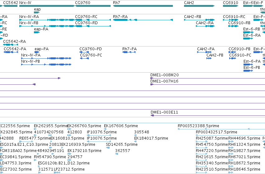Click the Est-6-PA protein glyph
The width and height of the screenshot is (265, 174).
click(248, 65)
